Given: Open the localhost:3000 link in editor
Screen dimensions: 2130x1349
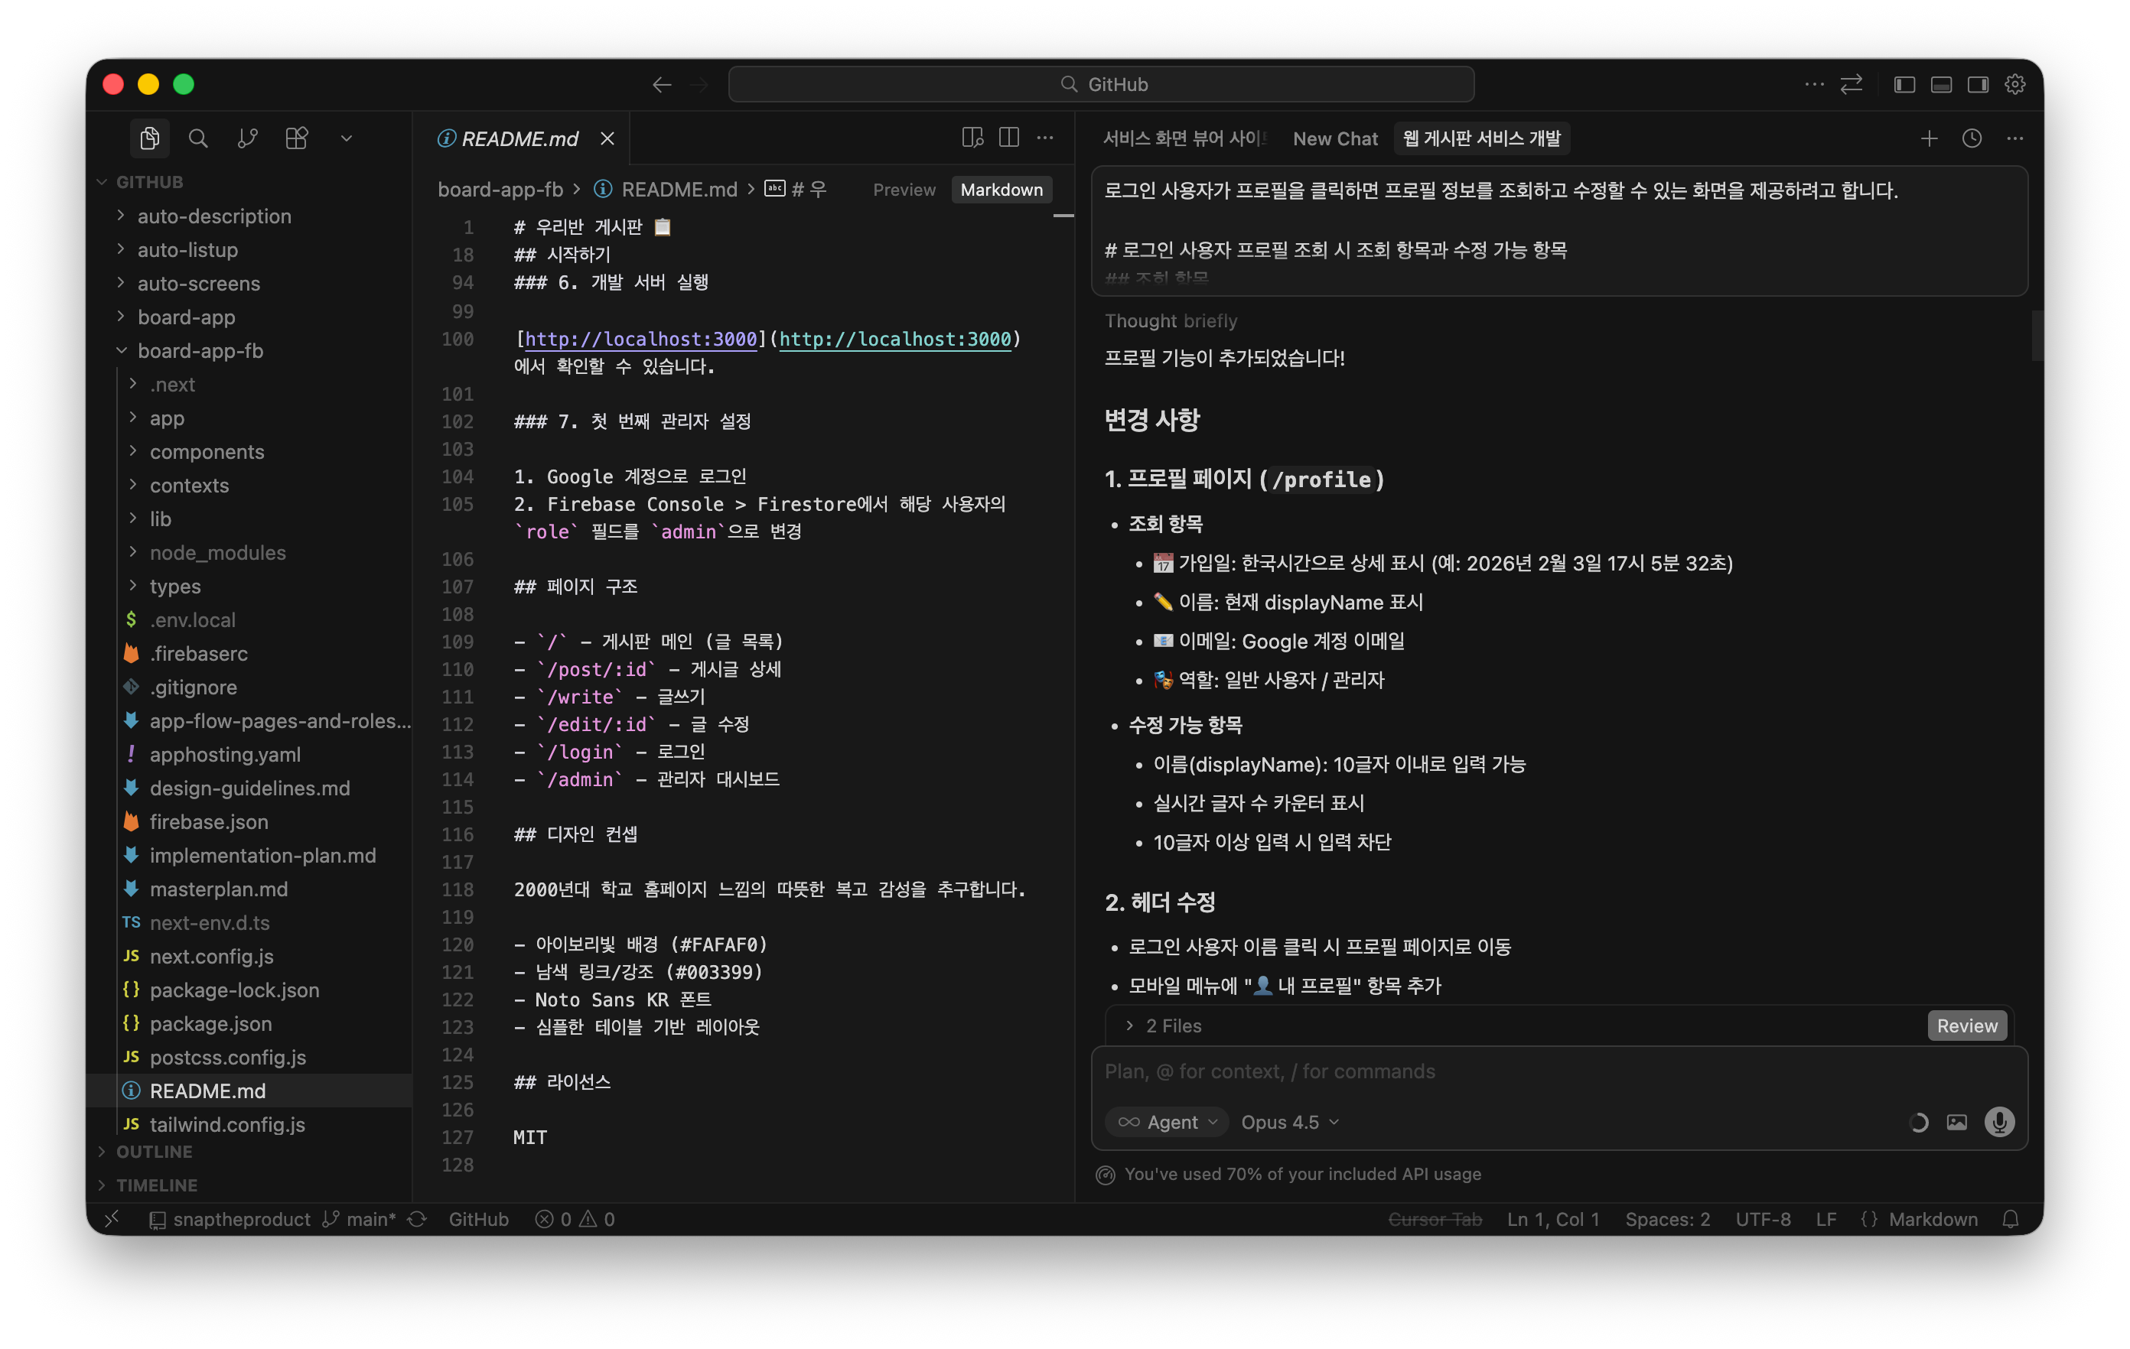Looking at the screenshot, I should 894,340.
